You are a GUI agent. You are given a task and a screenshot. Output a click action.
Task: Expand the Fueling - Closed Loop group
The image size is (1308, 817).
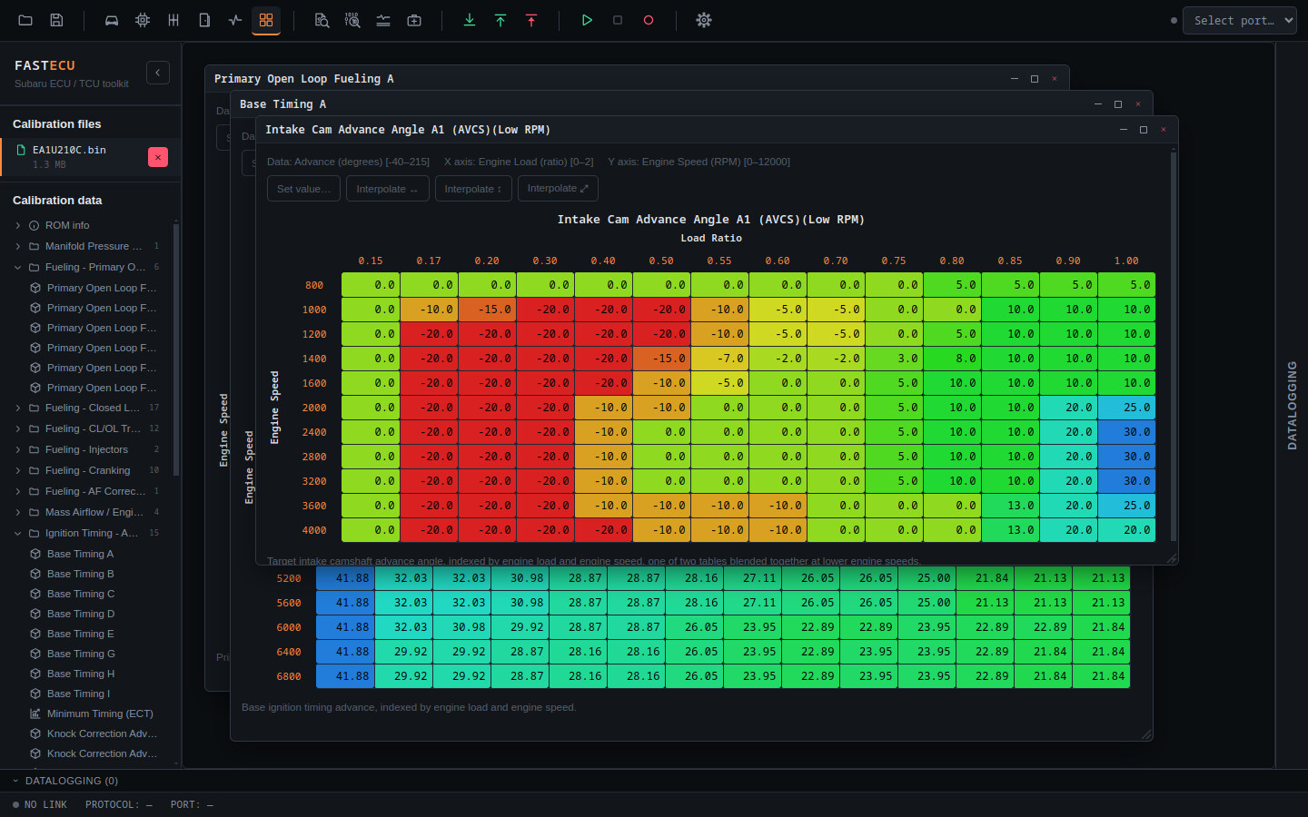click(18, 408)
